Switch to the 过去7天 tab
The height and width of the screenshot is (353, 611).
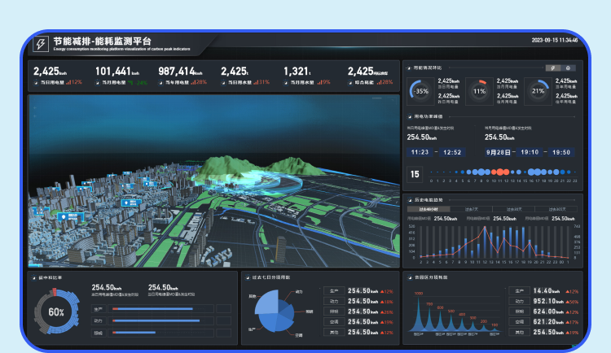(x=470, y=209)
